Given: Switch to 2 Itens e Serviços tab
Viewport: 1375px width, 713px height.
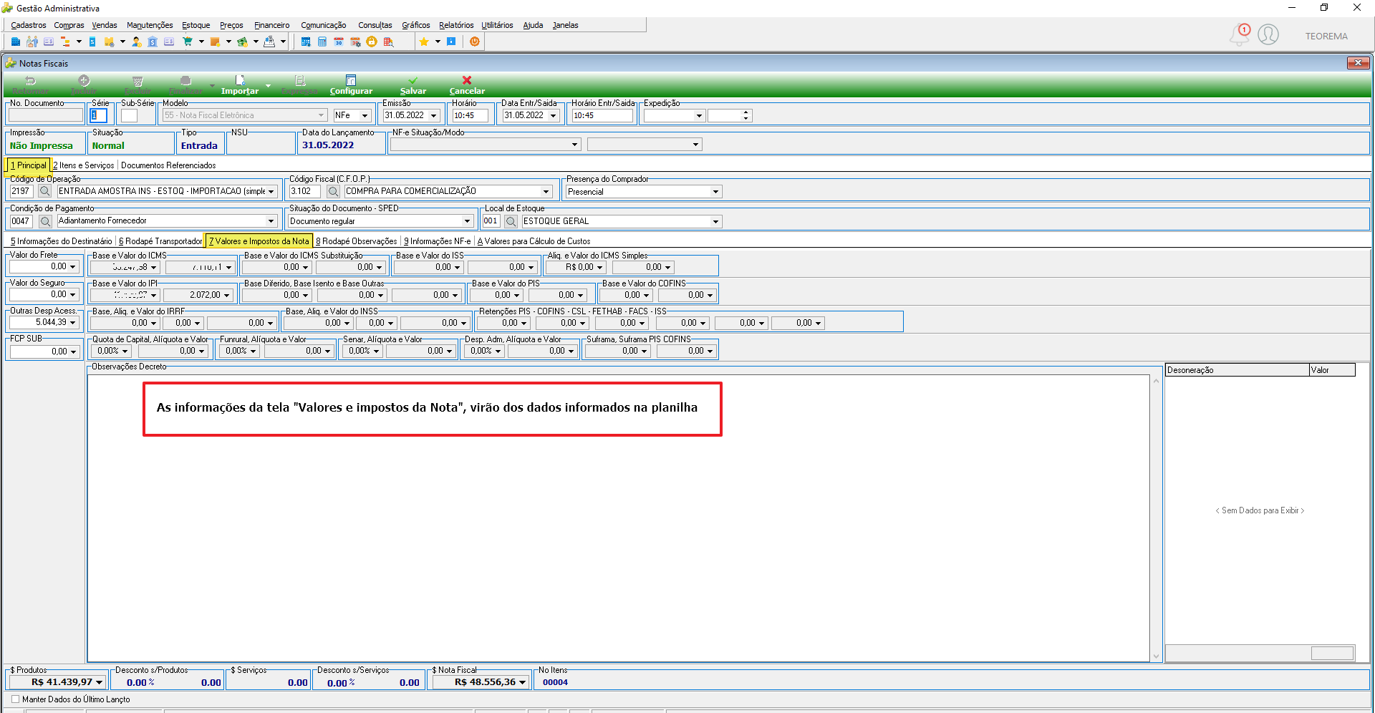Looking at the screenshot, I should 84,165.
